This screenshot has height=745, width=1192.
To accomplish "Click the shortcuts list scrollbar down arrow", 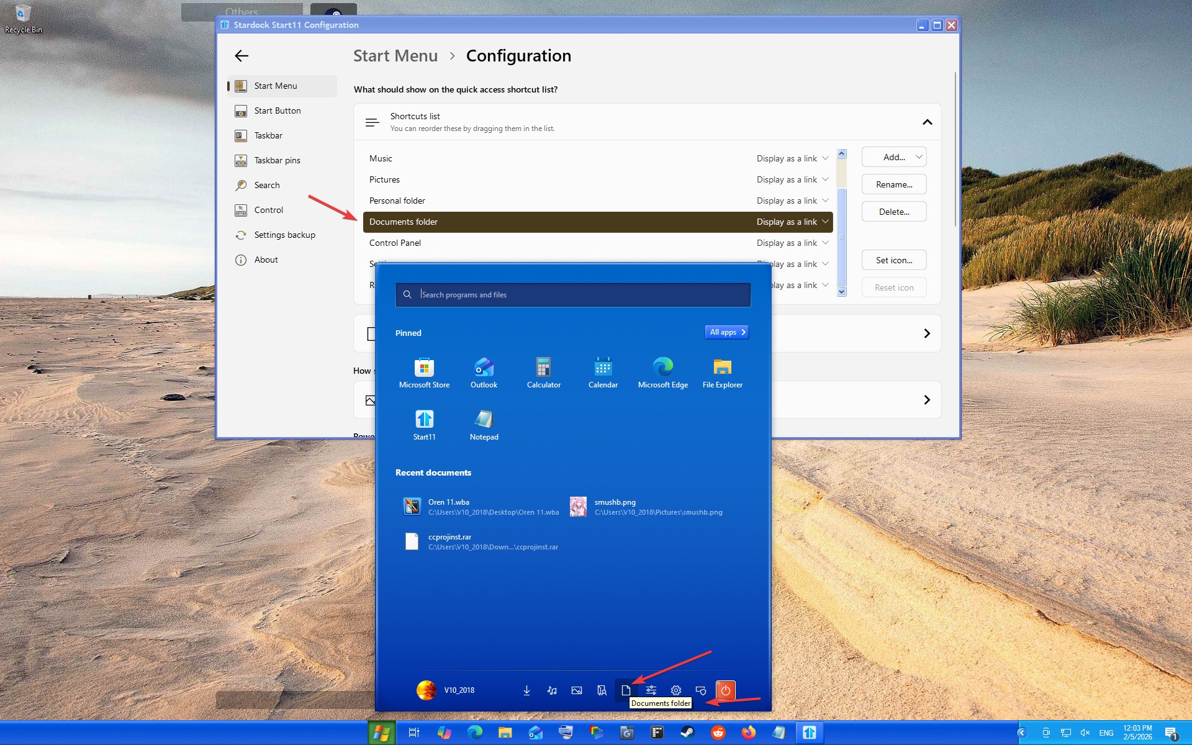I will coord(842,291).
